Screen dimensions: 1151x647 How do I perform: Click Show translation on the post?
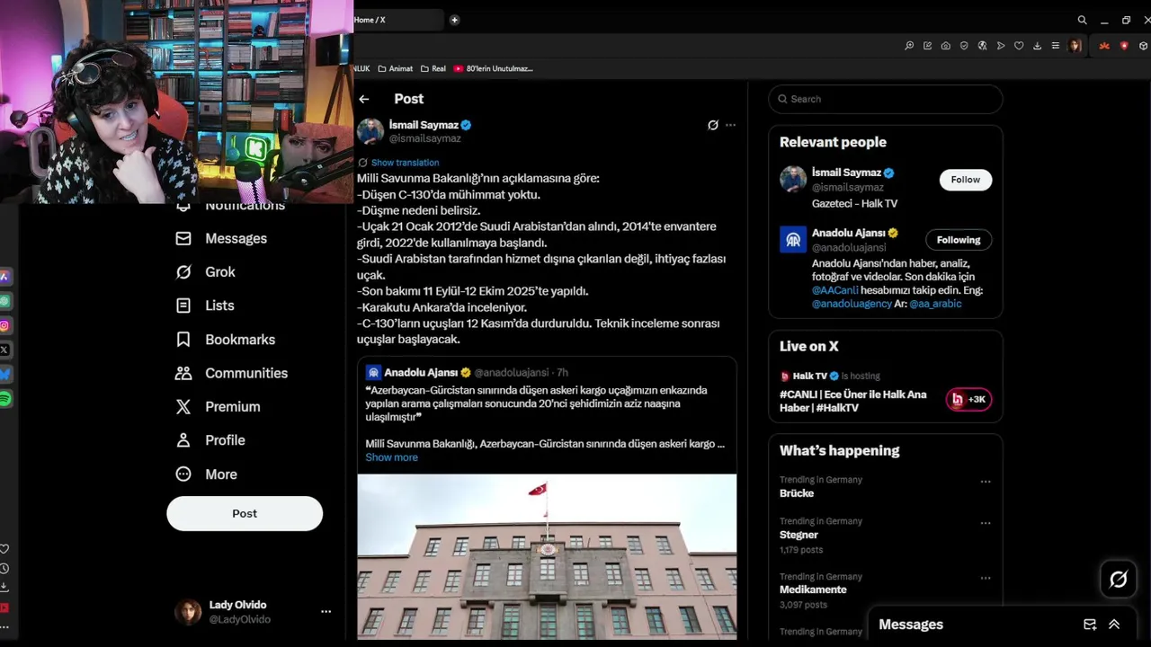pyautogui.click(x=405, y=163)
